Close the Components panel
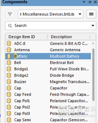The image size is (98, 123). tap(95, 2)
